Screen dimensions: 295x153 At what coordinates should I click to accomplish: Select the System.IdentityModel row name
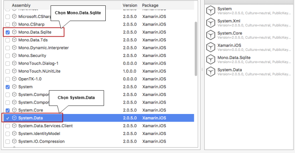(x=39, y=133)
